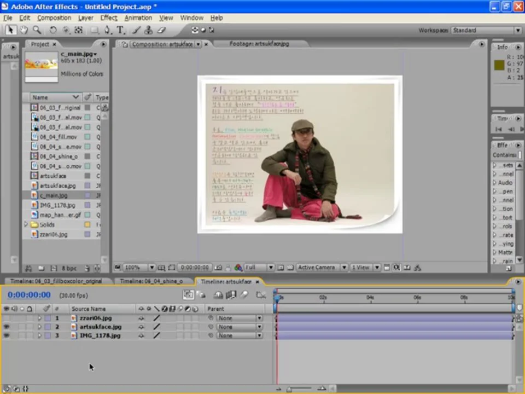Create a new folder in Project panel

point(41,268)
